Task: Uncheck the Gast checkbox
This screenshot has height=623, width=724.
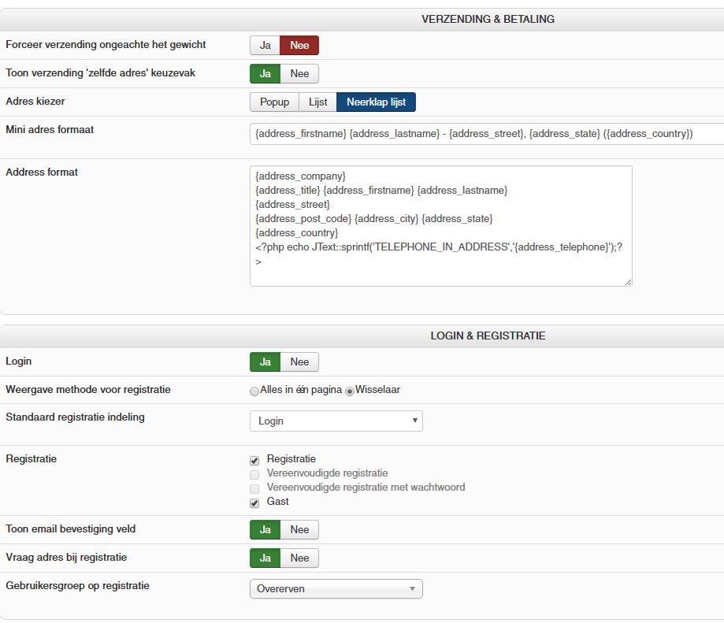Action: pos(254,502)
